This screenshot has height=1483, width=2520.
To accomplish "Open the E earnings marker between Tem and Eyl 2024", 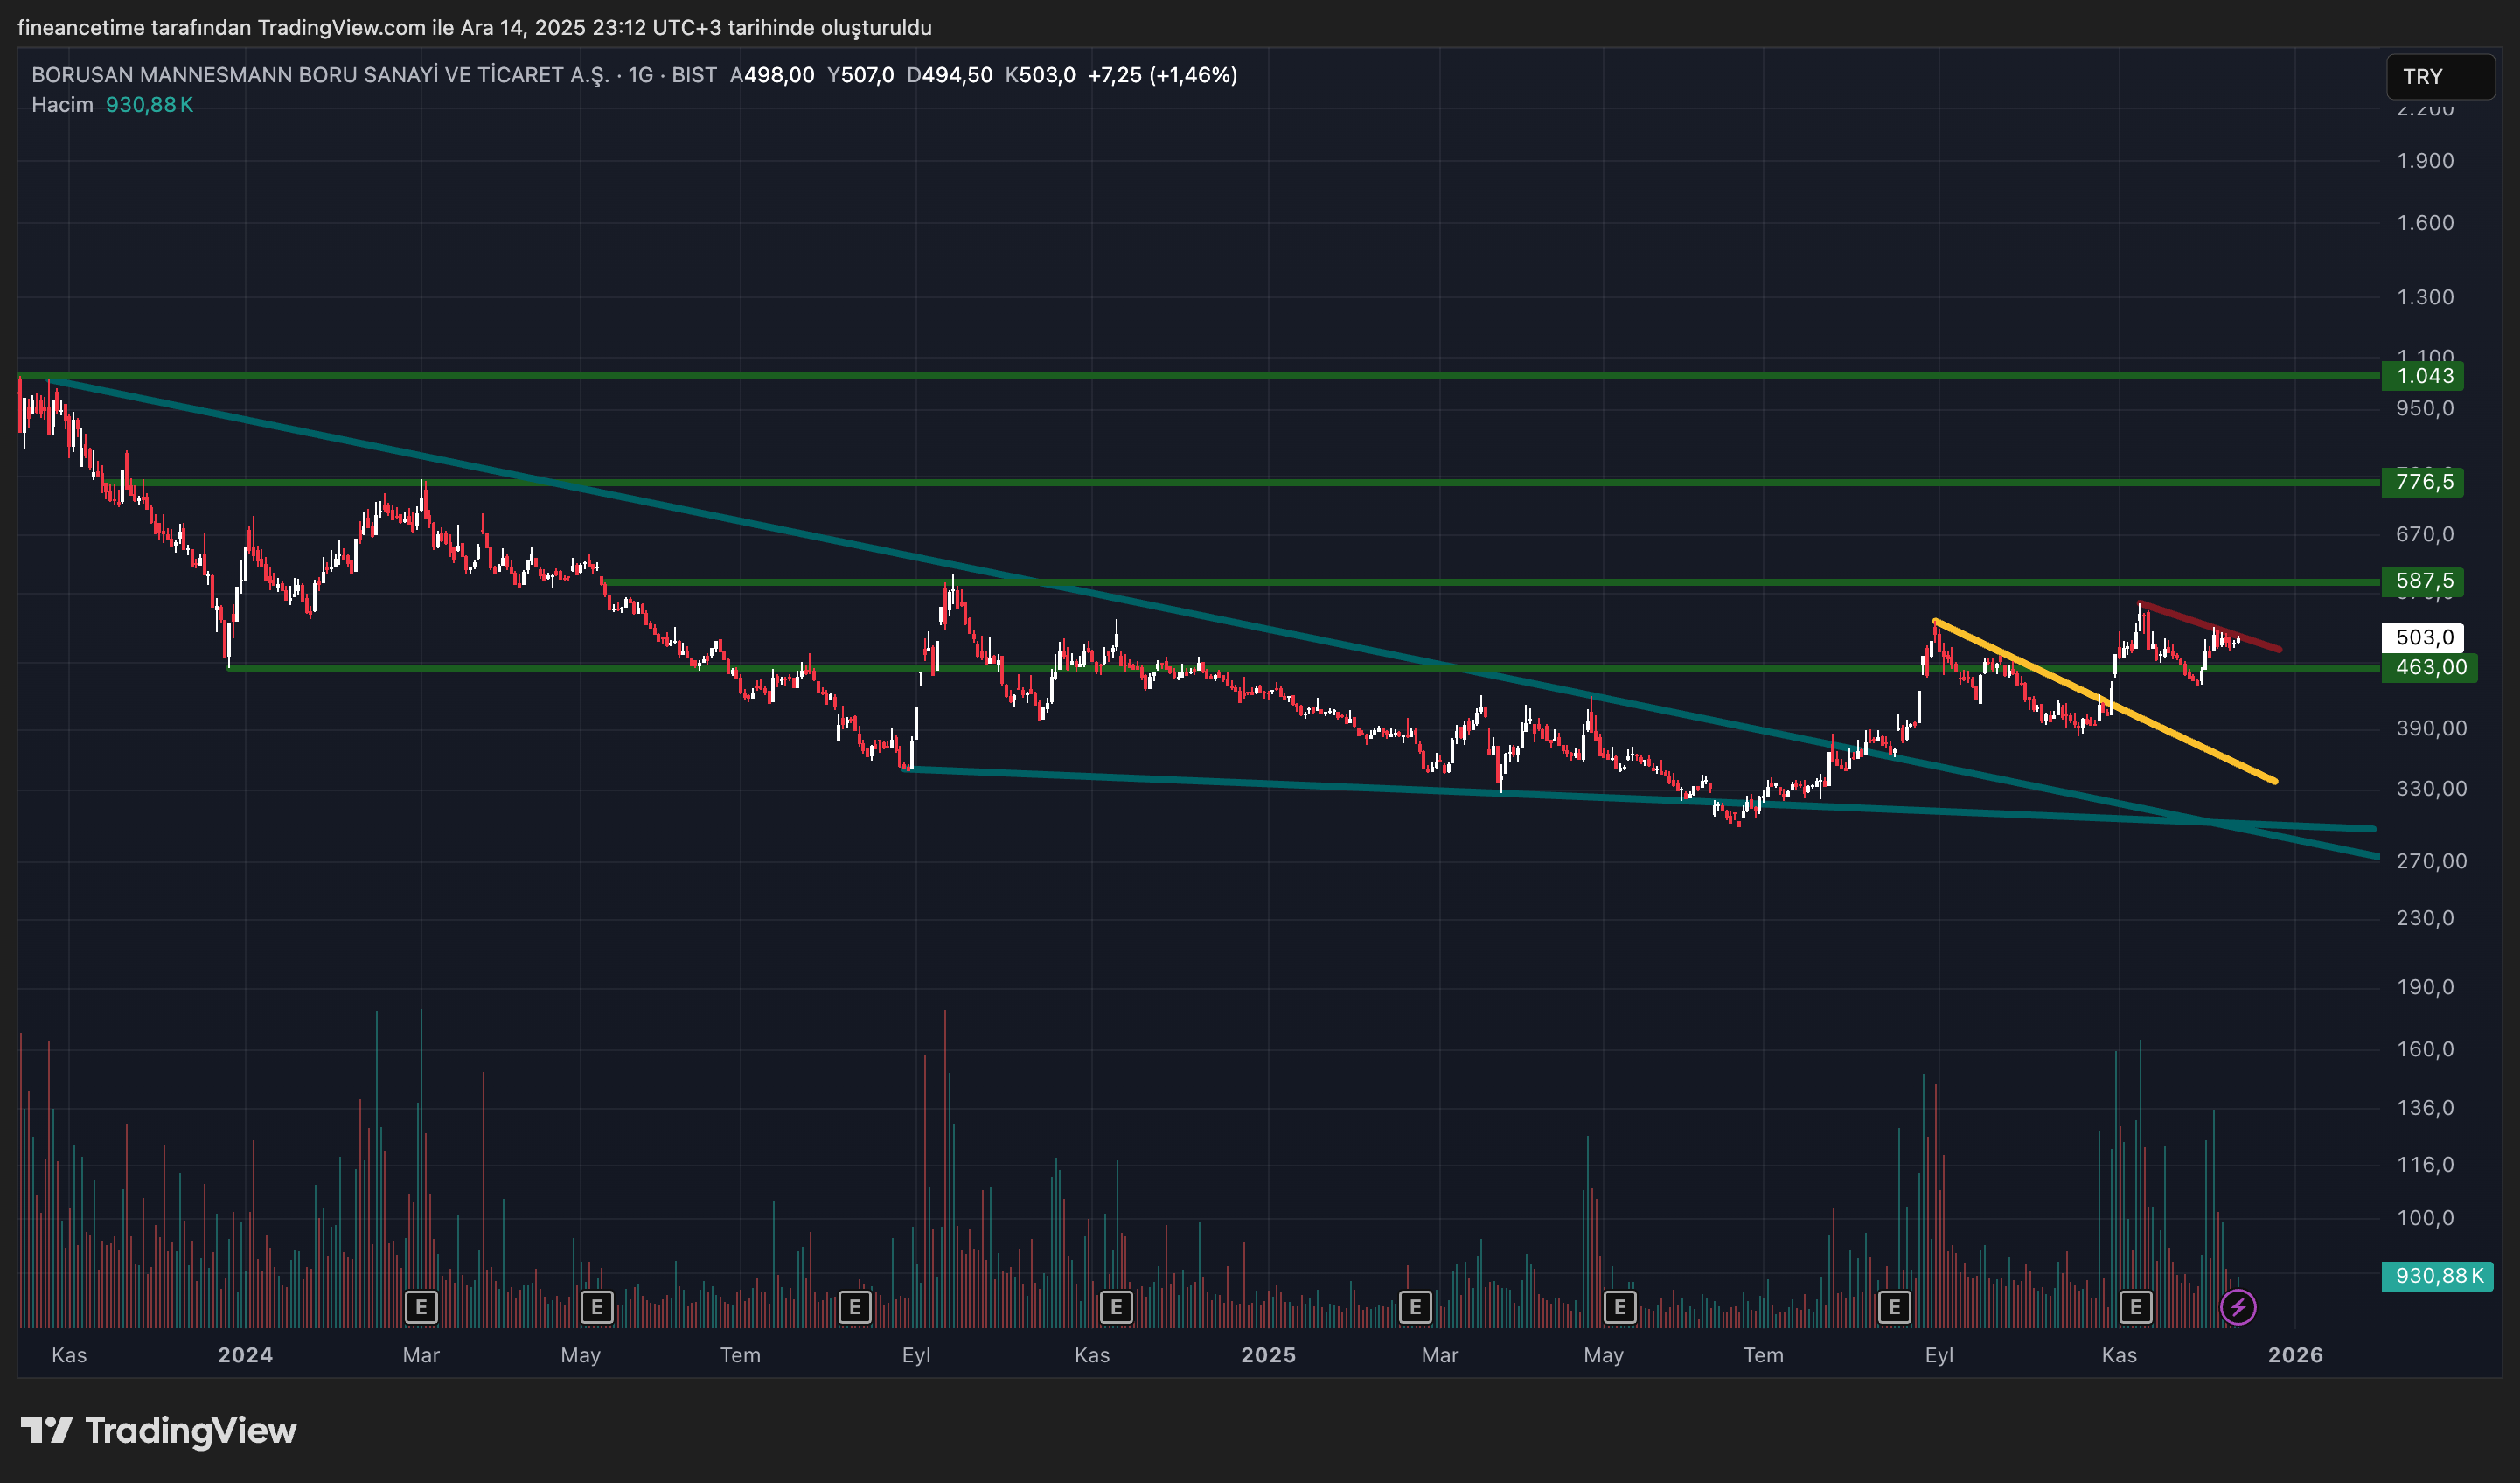I will pos(854,1306).
